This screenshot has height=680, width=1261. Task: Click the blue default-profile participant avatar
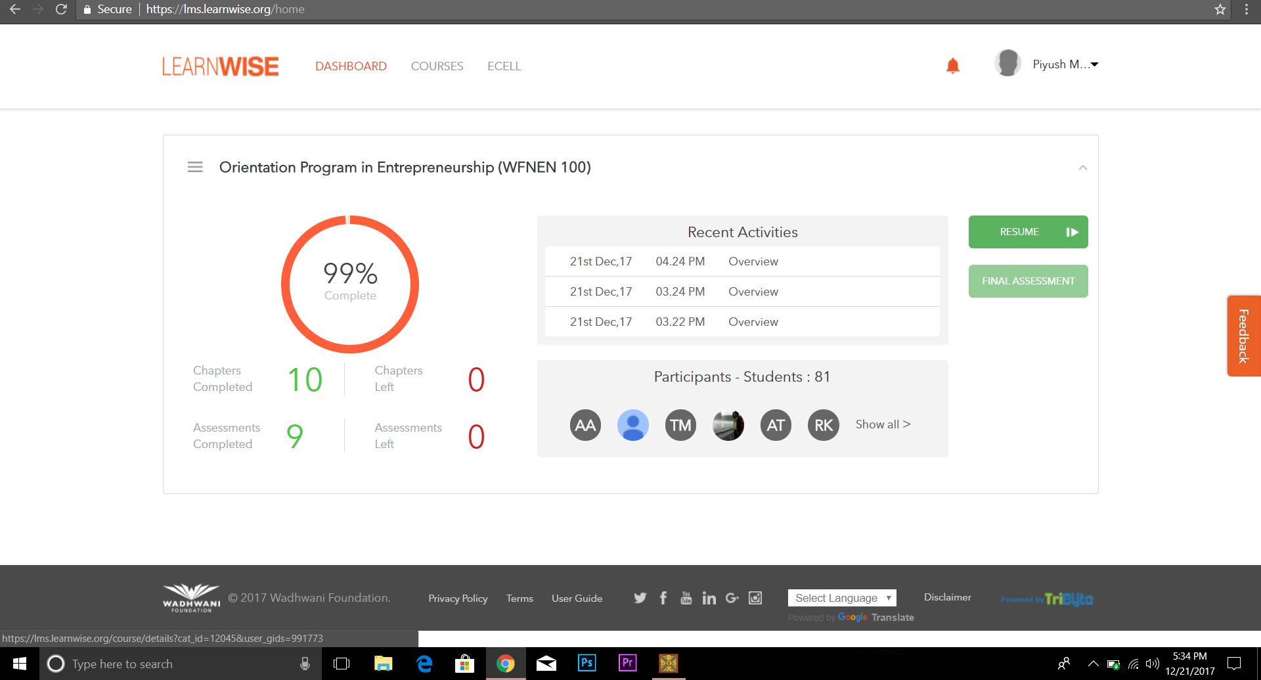(633, 425)
